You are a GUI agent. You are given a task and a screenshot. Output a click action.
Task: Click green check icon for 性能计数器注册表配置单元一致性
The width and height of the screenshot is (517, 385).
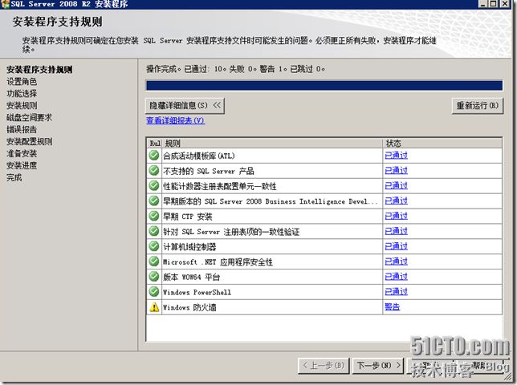pyautogui.click(x=153, y=185)
